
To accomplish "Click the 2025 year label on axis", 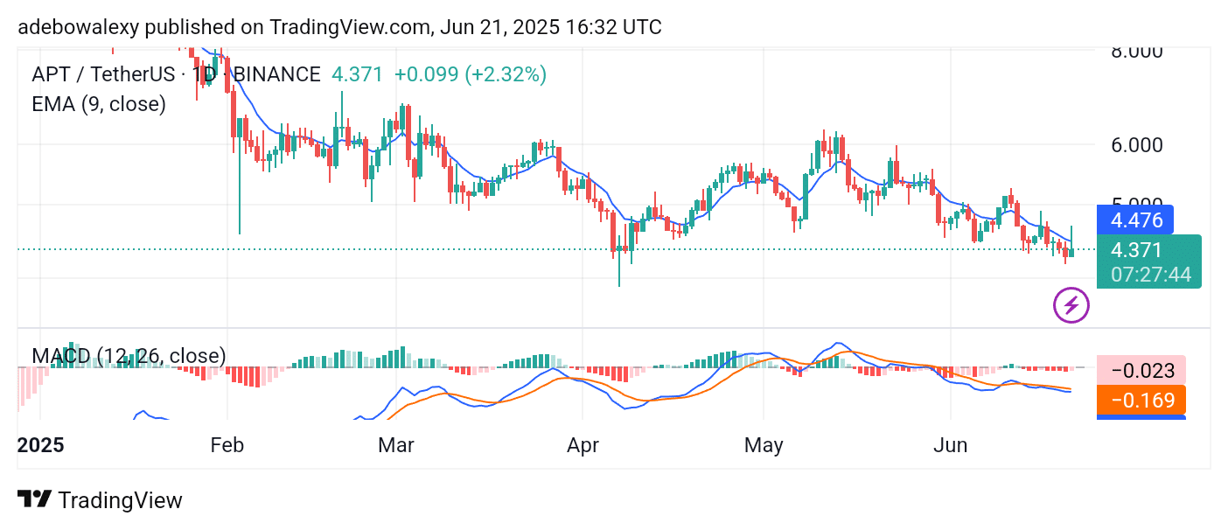I will [x=41, y=445].
